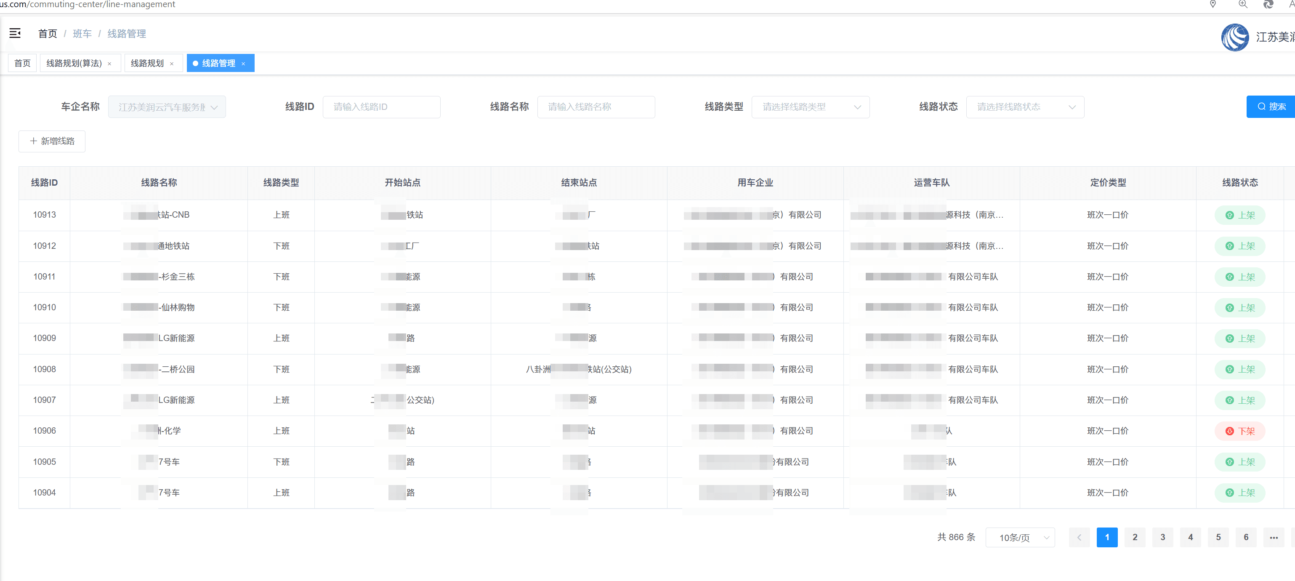Close the 线路规划 tab with its x icon
Viewport: 1295px width, 581px height.
point(172,64)
